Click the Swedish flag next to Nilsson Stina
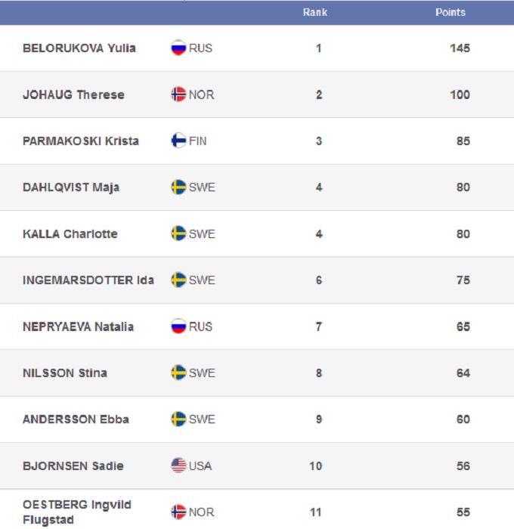Image resolution: width=514 pixels, height=529 pixels. coord(178,373)
